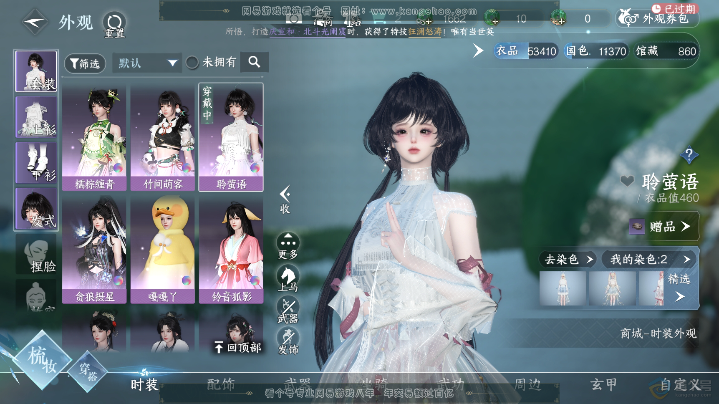Screen dimensions: 719x404
Task: Switch to the 武器 bottom tab
Action: pyautogui.click(x=298, y=384)
